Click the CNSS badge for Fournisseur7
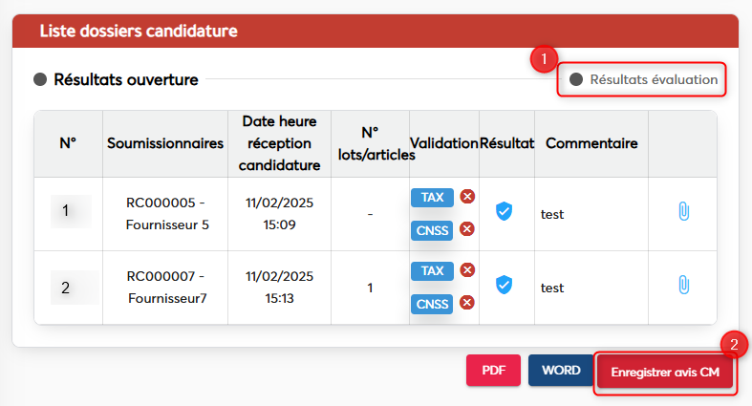Image resolution: width=752 pixels, height=406 pixels. click(x=432, y=304)
